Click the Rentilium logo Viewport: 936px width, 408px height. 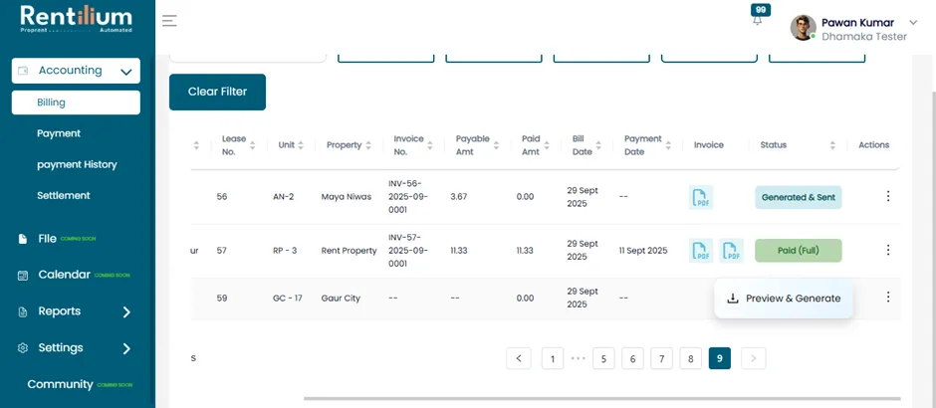[77, 19]
